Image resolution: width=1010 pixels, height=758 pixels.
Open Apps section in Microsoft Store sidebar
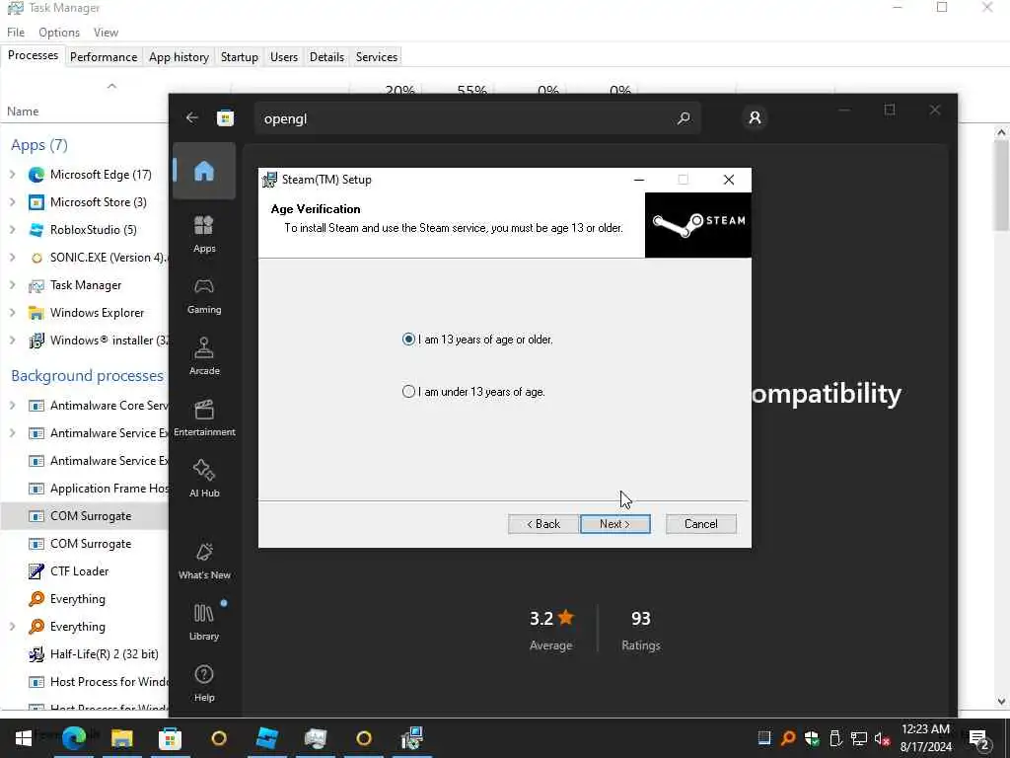(x=204, y=235)
